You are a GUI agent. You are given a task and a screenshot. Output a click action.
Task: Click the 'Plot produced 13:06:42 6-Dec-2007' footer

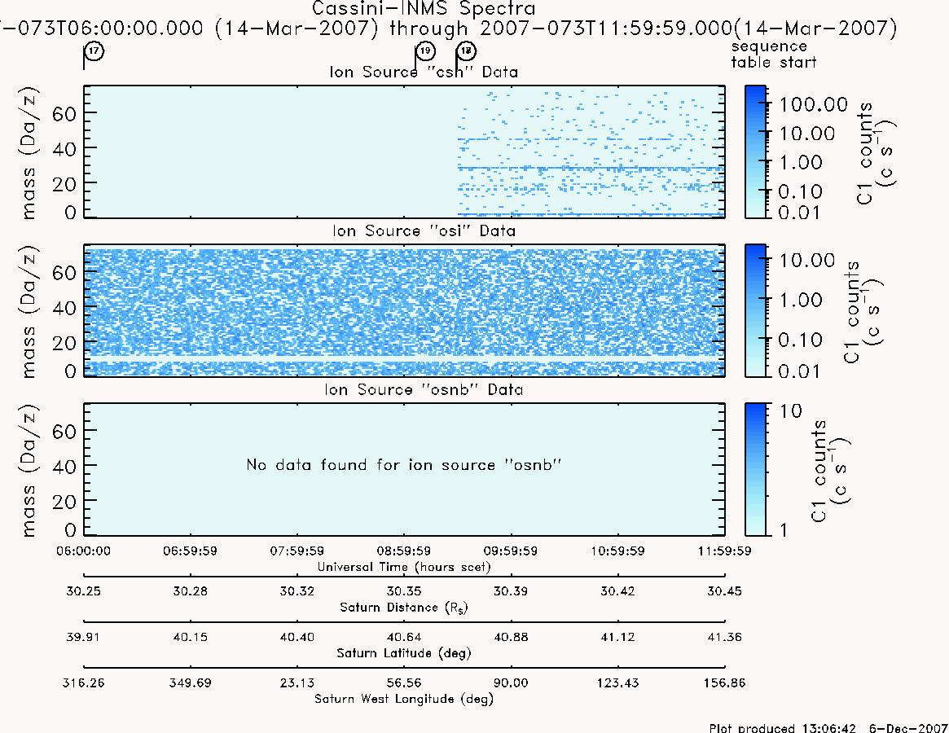pos(828,727)
